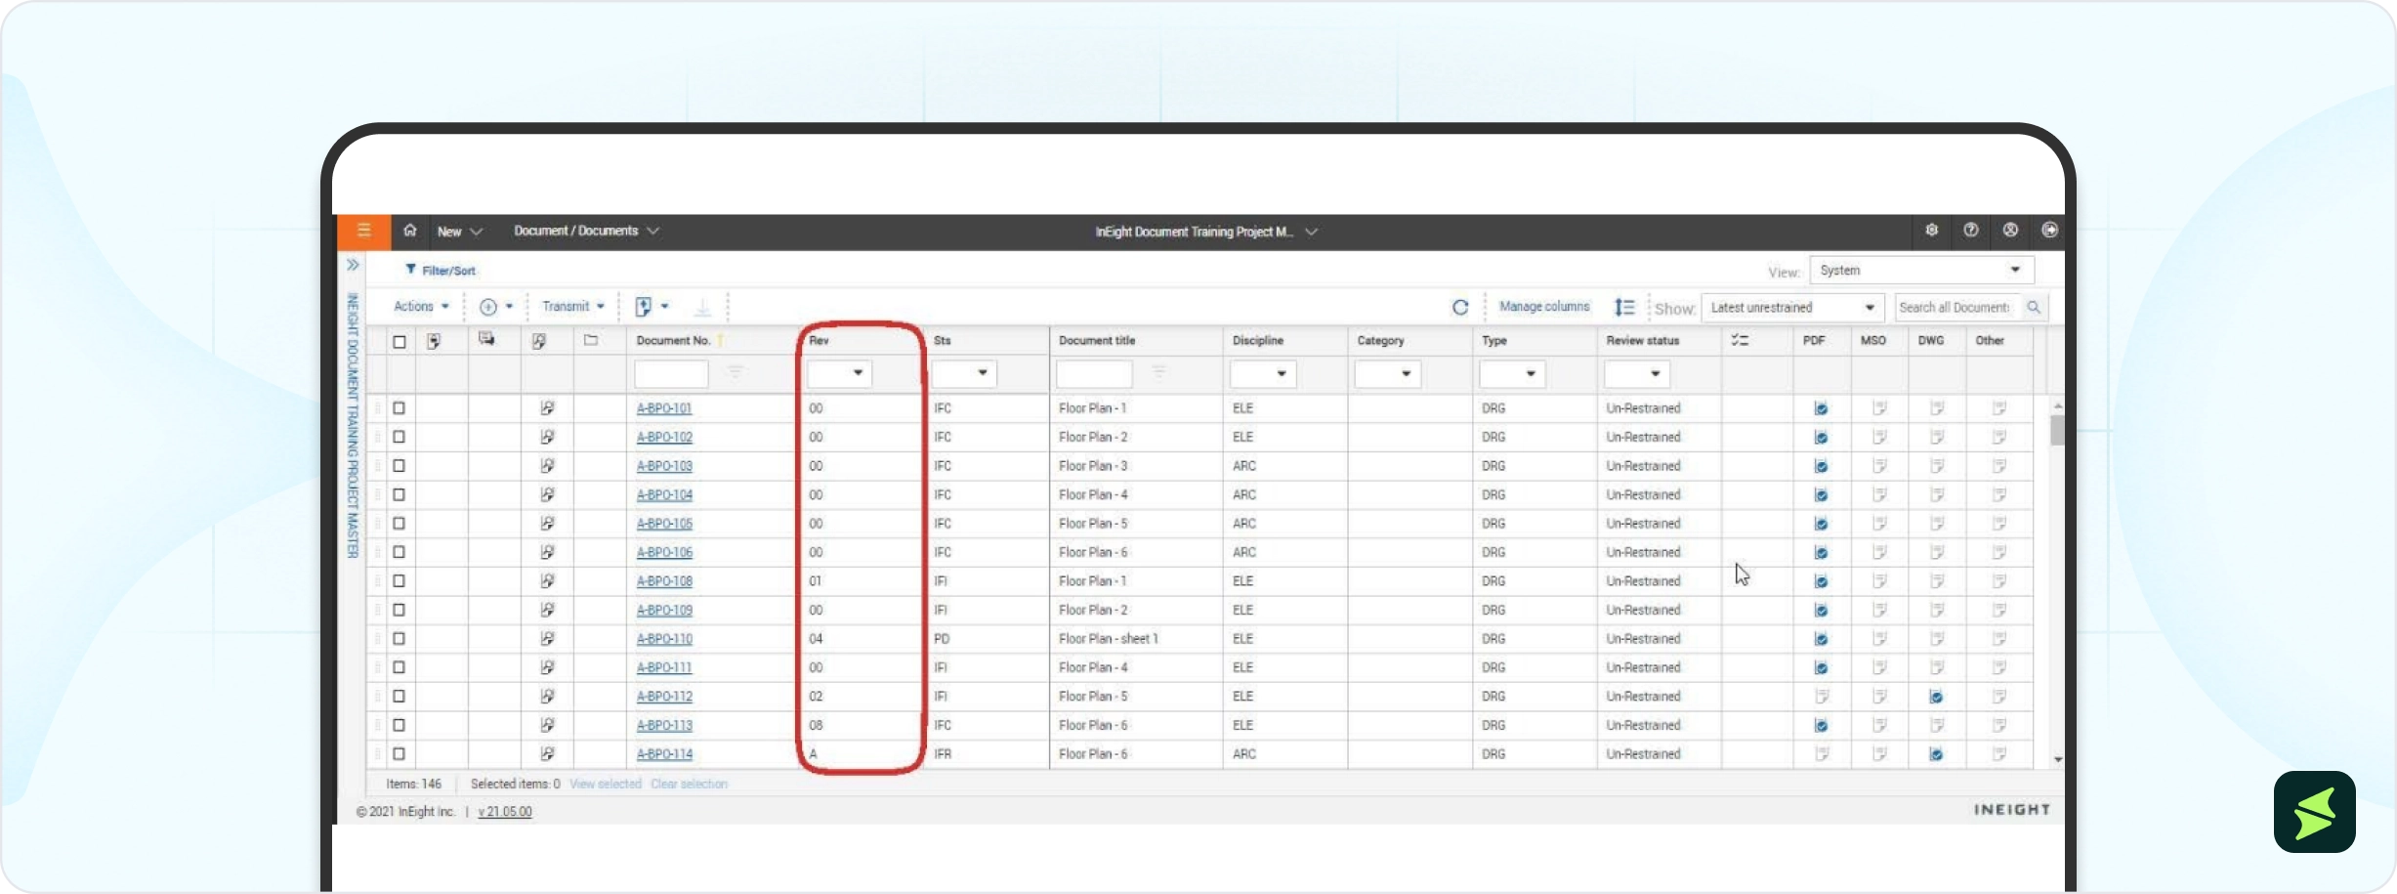Click Document No. filter icon
This screenshot has height=894, width=2397.
tap(736, 372)
